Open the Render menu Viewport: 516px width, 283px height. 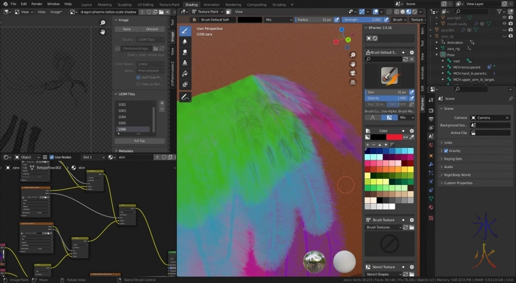pyautogui.click(x=37, y=4)
